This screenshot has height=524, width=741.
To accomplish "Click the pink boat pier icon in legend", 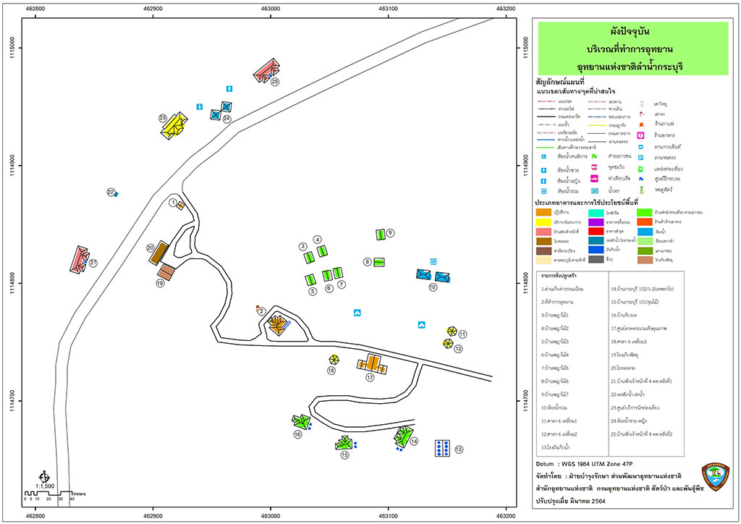I will click(595, 179).
